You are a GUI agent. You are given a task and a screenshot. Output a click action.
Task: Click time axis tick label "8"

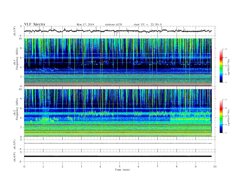pyautogui.click(x=177, y=167)
